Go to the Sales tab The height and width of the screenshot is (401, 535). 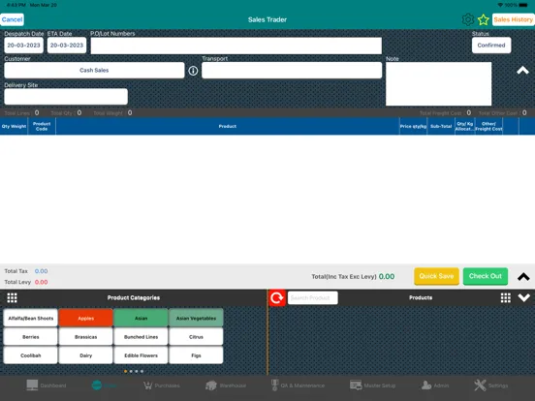104,386
